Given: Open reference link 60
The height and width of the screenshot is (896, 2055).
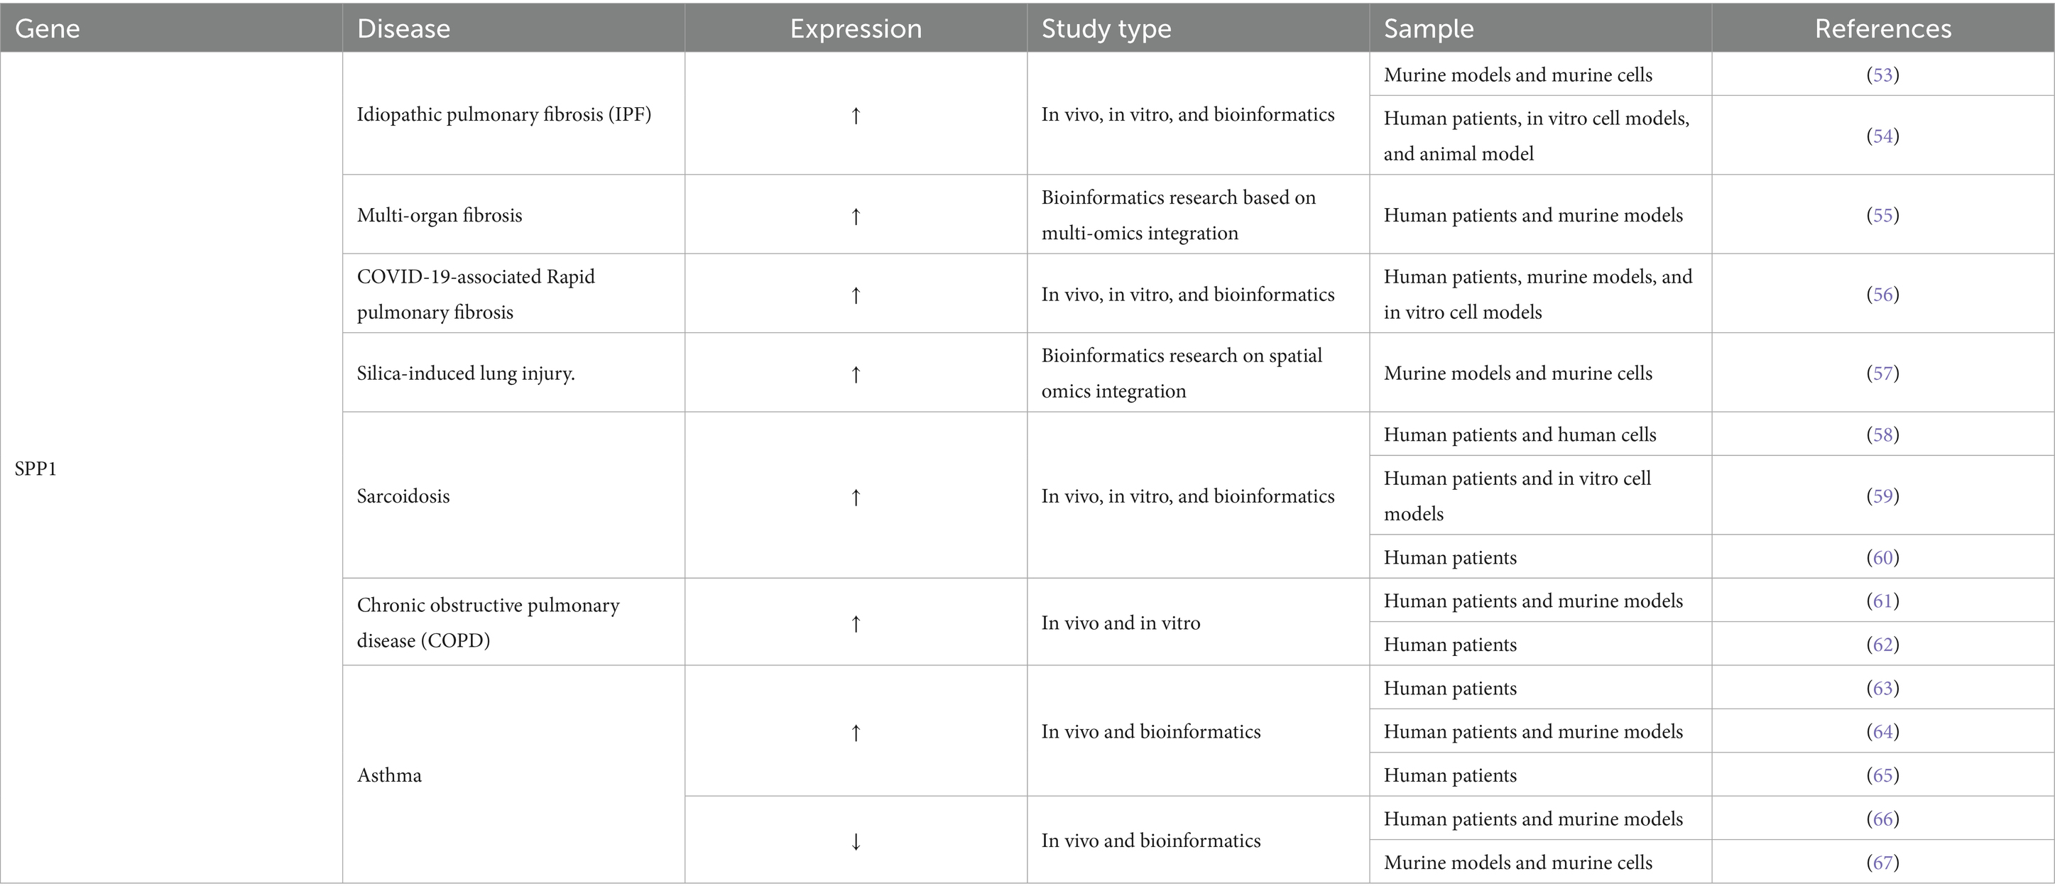Looking at the screenshot, I should pyautogui.click(x=1882, y=558).
